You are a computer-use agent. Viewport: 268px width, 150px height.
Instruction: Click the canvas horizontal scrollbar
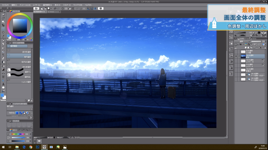click(152, 137)
